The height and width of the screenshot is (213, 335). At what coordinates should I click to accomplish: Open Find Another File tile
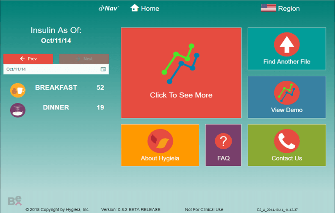(287, 49)
